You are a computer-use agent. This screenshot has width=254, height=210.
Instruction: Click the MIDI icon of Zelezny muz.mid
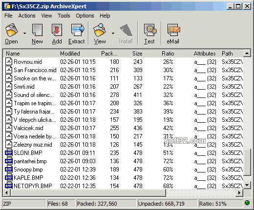[x=9, y=144]
